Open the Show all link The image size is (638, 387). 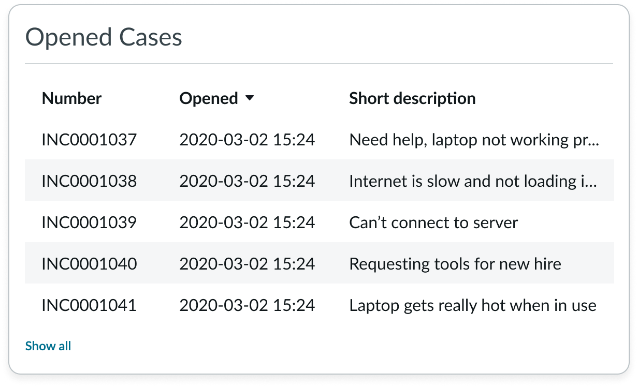pos(48,346)
